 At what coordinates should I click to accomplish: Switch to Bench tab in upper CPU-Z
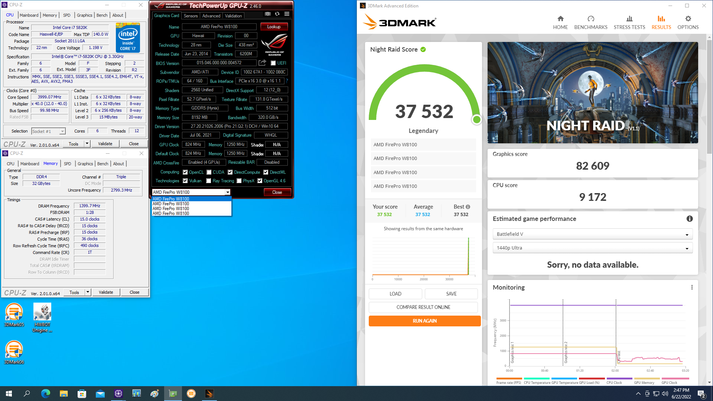point(102,15)
